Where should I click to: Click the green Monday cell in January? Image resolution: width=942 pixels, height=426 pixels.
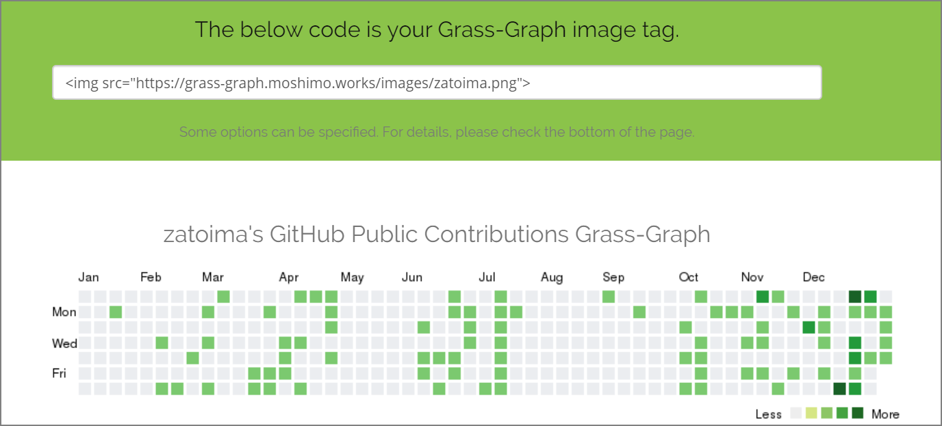click(x=116, y=312)
